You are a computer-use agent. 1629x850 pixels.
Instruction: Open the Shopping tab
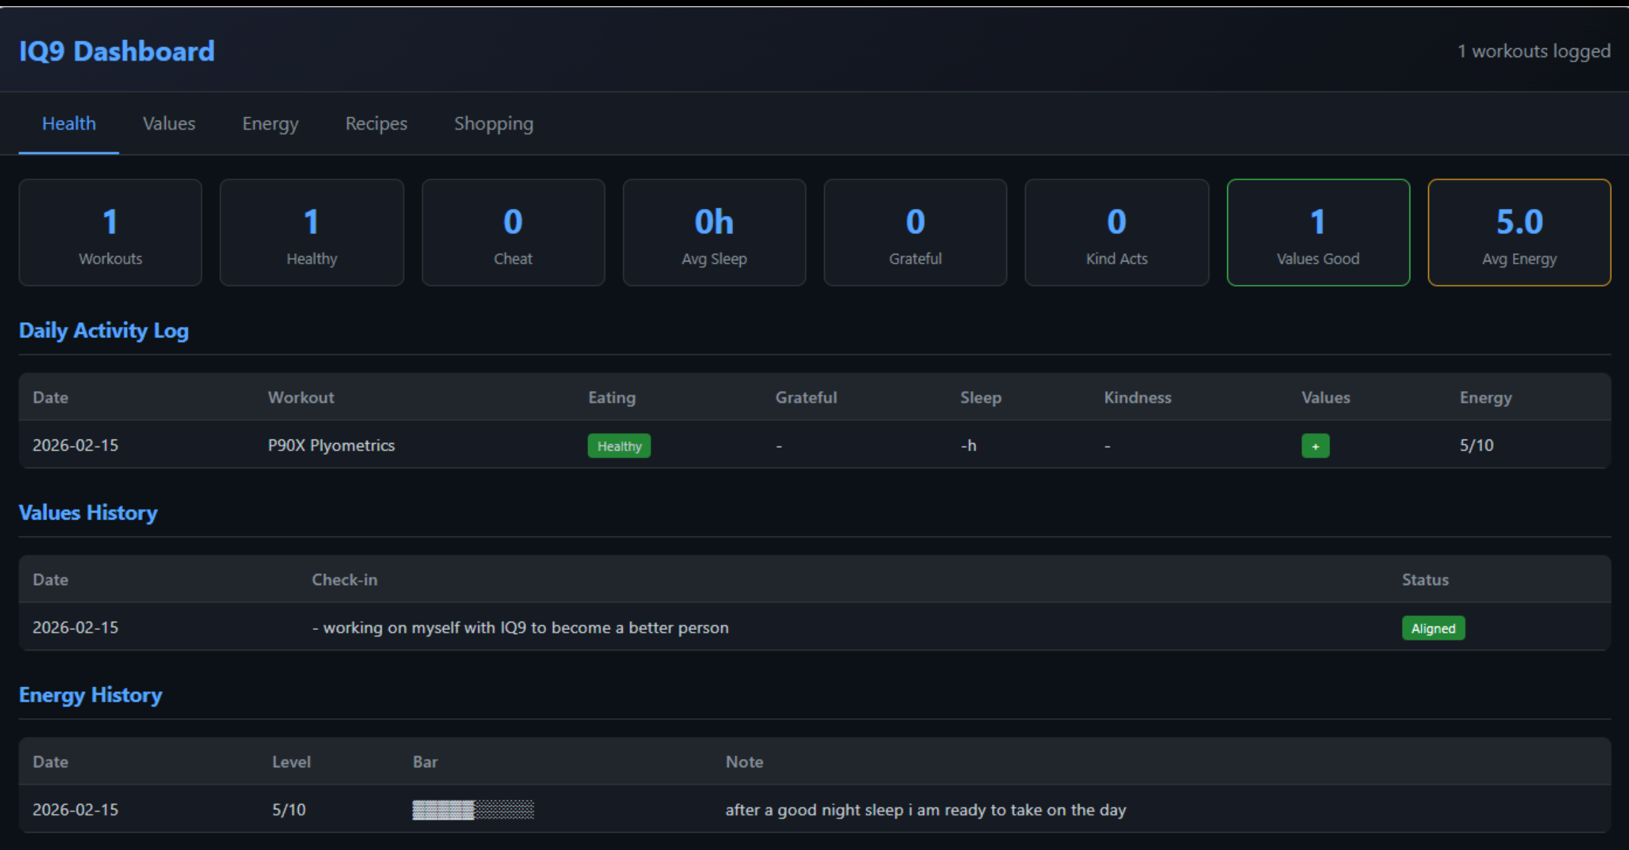point(494,123)
